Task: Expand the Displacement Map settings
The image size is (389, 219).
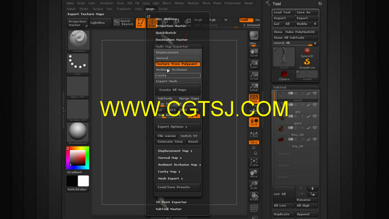Action: click(175, 151)
